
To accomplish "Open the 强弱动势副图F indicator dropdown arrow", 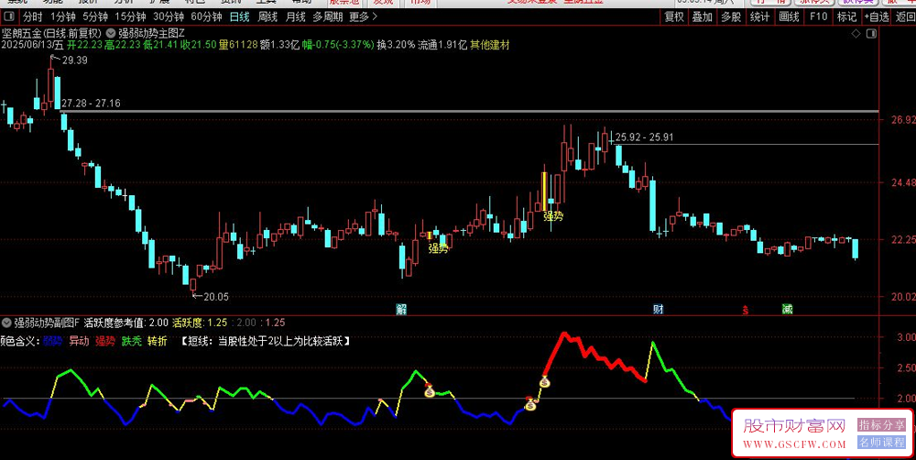I will click(6, 322).
